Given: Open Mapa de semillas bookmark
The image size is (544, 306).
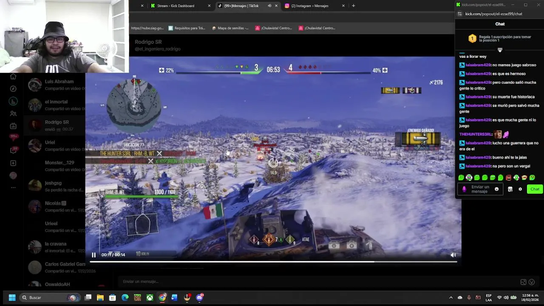Looking at the screenshot, I should [230, 28].
